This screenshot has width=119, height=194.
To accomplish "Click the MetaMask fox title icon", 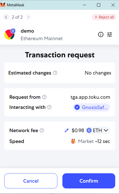I will click(x=3, y=5).
